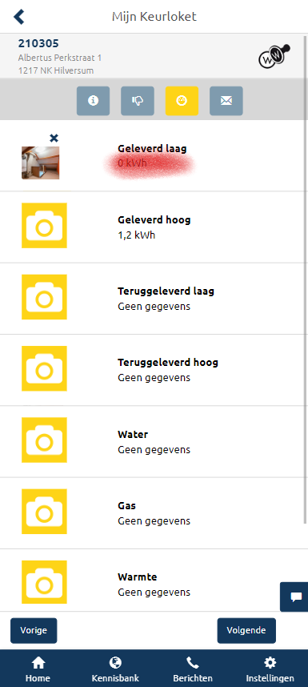This screenshot has width=308, height=687.
Task: Open the chat bubble widget
Action: pos(294,597)
